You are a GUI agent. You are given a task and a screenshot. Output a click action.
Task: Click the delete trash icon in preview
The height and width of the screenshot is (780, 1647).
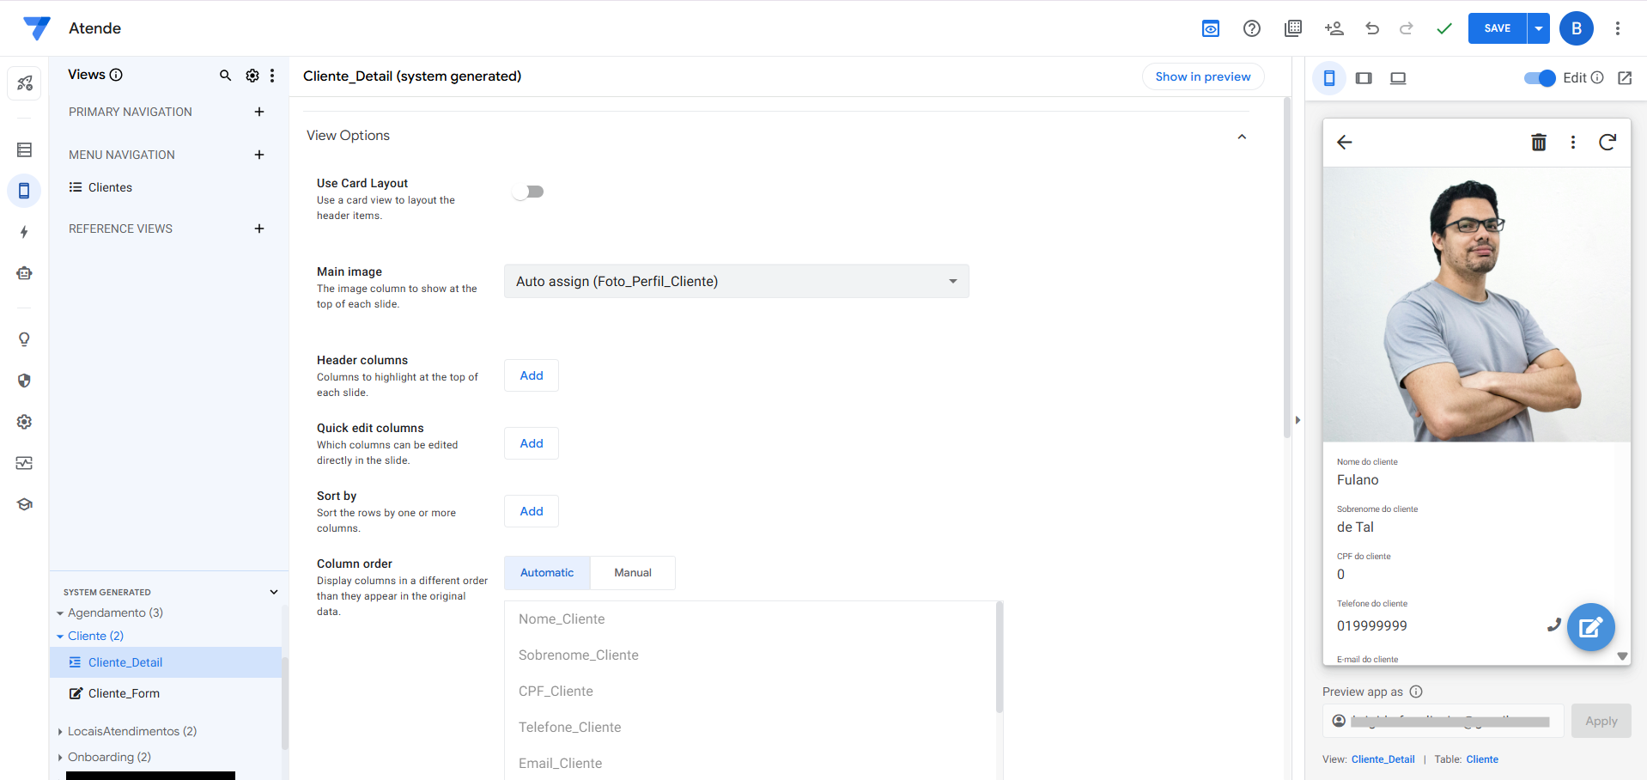1538,143
